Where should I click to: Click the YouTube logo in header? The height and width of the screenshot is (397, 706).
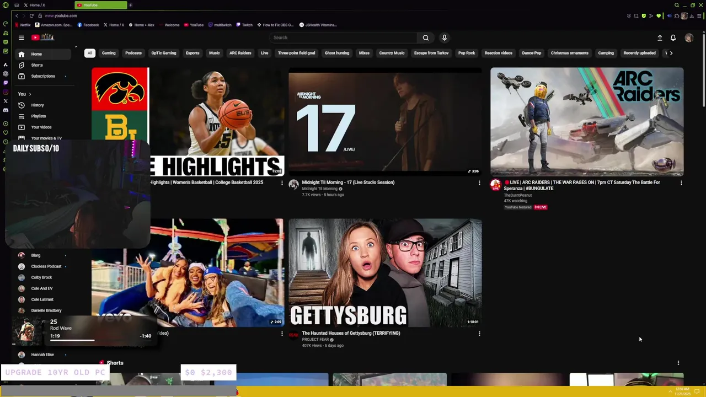pyautogui.click(x=42, y=37)
